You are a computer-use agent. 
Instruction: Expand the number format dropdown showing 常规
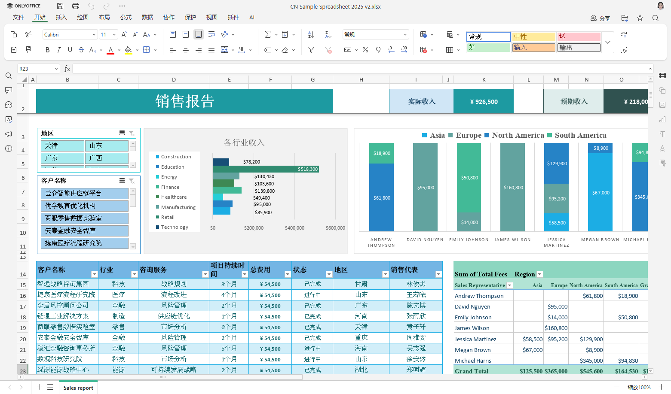pyautogui.click(x=404, y=34)
